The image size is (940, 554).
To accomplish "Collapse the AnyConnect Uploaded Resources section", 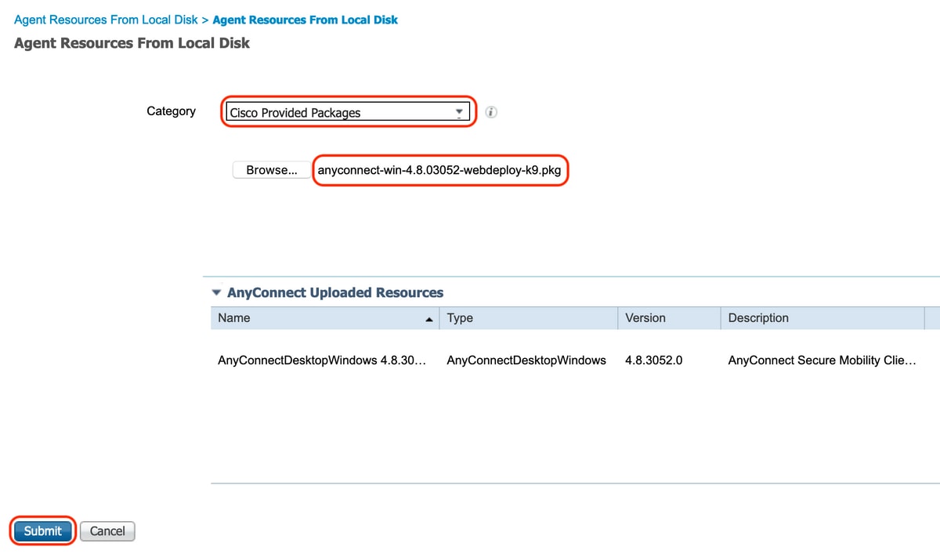I will click(217, 293).
